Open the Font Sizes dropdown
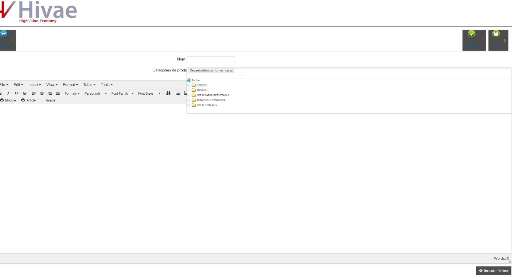Viewport: 521px width, 280px height. coord(149,93)
